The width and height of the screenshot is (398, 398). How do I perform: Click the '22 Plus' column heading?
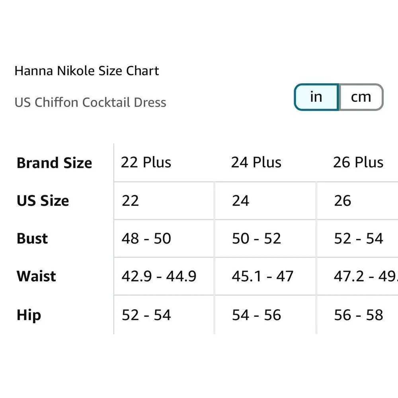pos(146,162)
